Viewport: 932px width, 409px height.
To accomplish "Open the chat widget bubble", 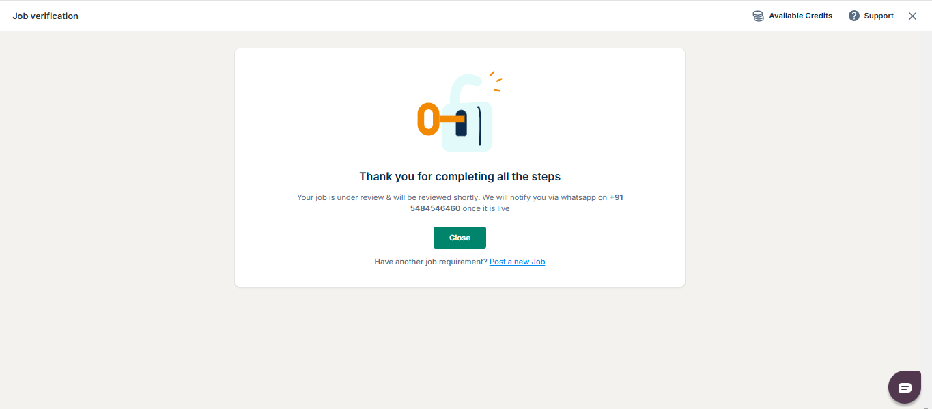I will click(x=905, y=387).
